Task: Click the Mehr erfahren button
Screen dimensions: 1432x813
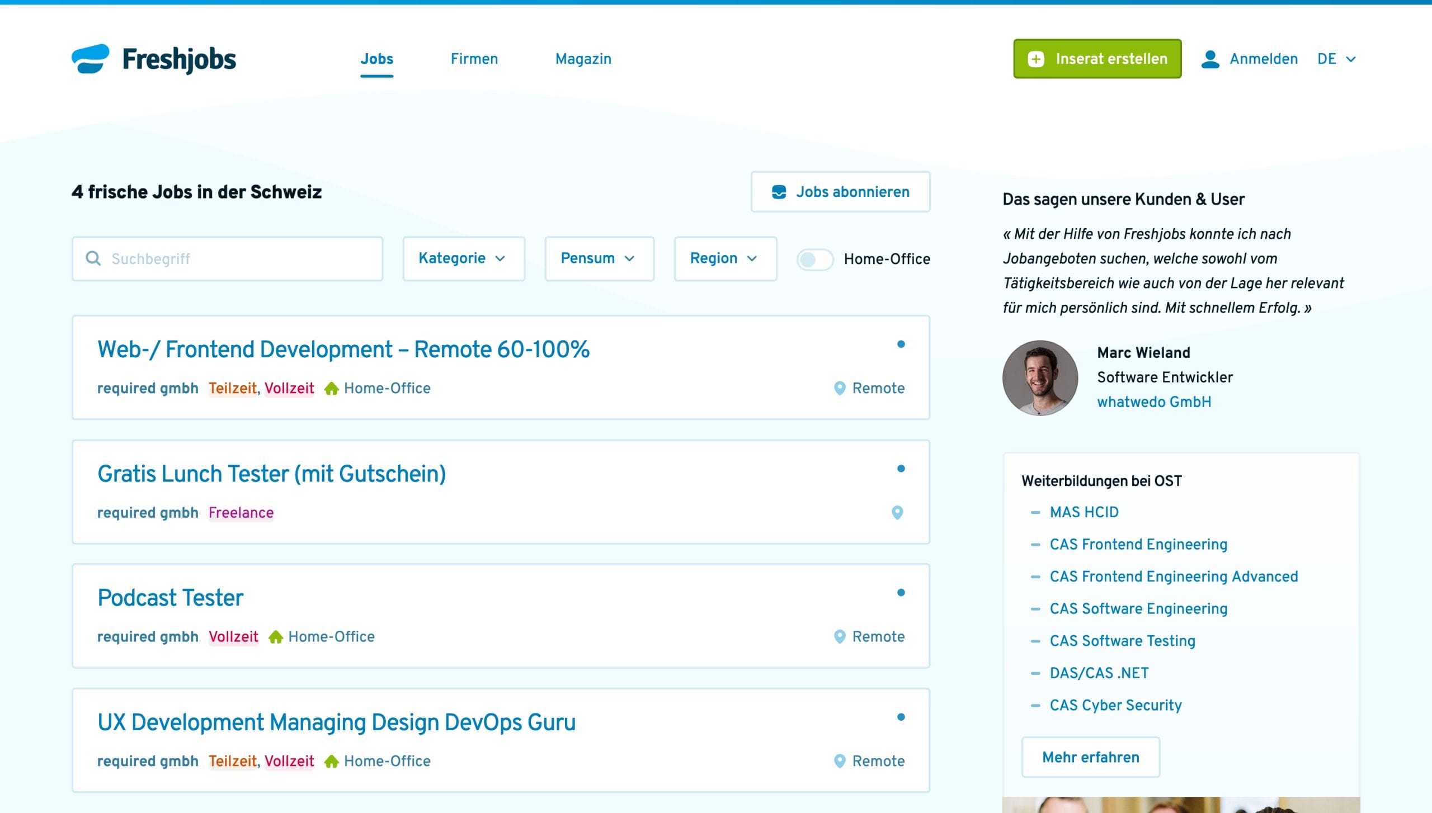Action: point(1090,757)
